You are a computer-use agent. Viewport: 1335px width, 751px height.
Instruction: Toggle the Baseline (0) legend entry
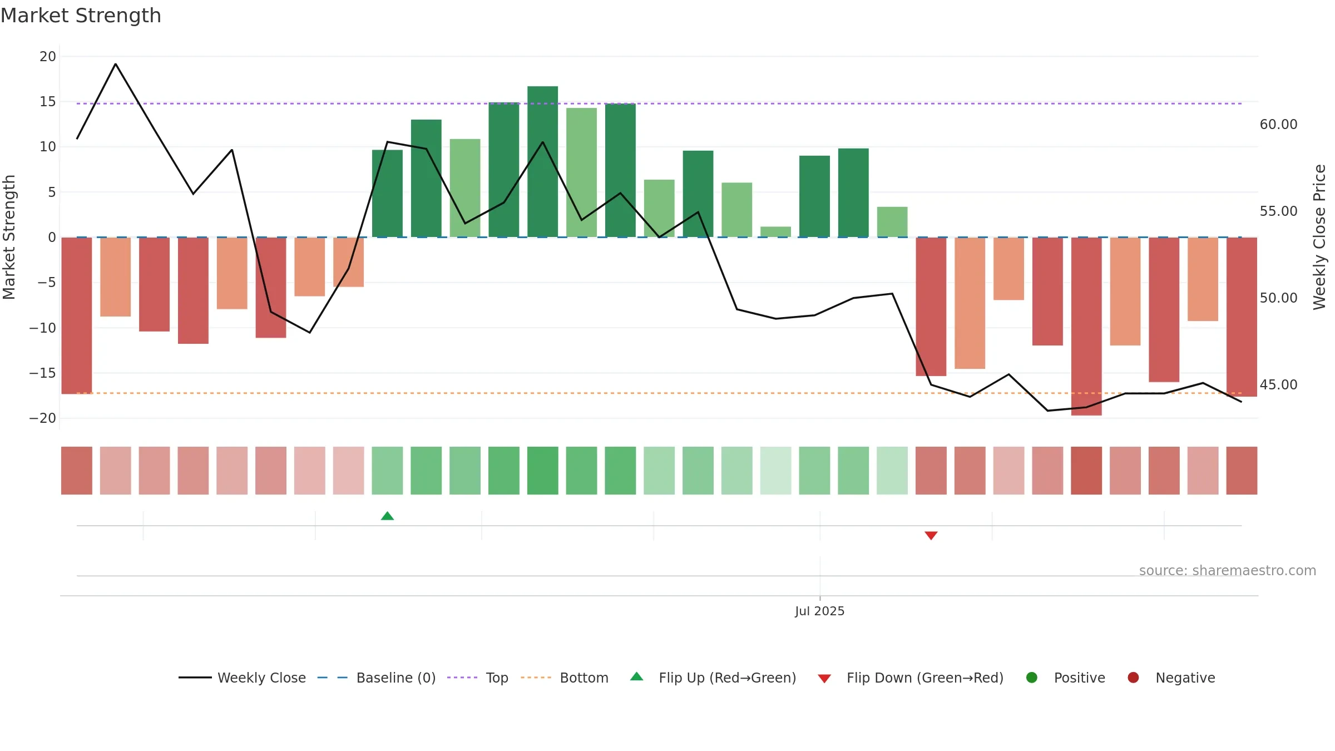pos(377,678)
